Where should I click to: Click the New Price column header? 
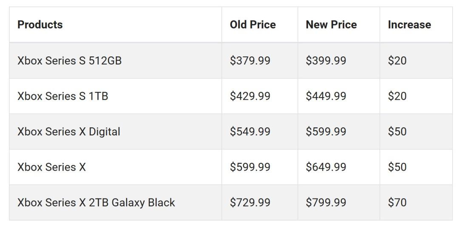pos(331,25)
